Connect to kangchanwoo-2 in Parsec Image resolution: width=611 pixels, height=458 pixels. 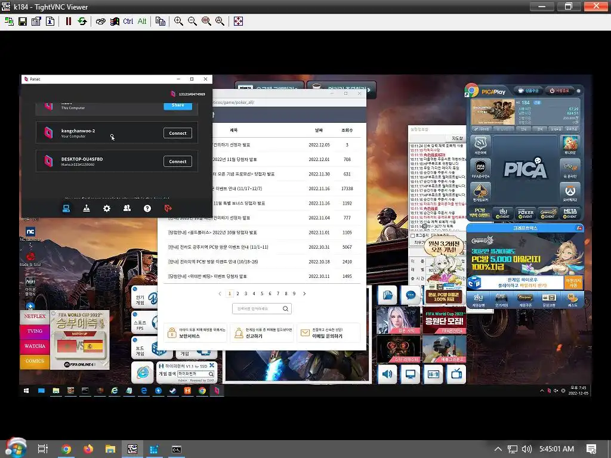click(178, 133)
